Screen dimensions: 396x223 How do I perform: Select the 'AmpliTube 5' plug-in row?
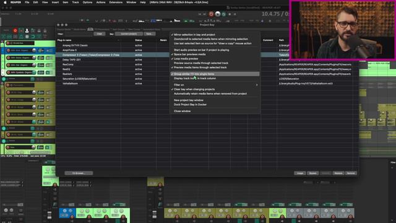tap(69, 50)
